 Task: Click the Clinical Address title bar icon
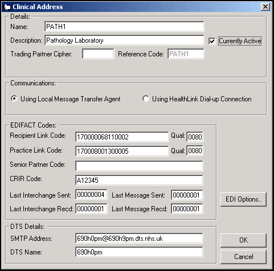tap(7, 7)
